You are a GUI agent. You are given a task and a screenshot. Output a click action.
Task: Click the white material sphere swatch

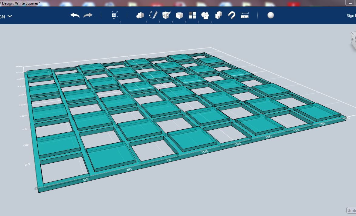click(x=270, y=15)
